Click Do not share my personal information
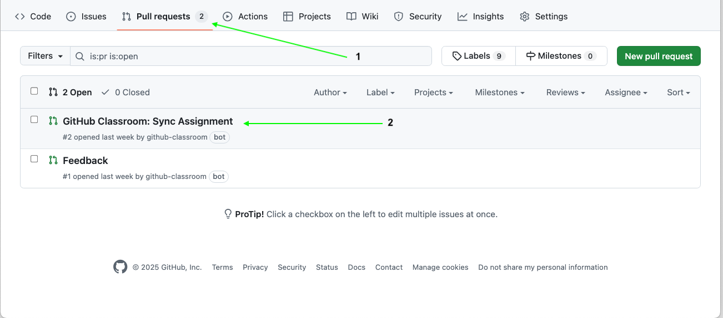 (543, 267)
